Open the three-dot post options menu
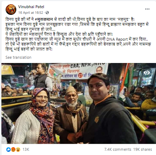This screenshot has height=155, width=156. (x=147, y=9)
